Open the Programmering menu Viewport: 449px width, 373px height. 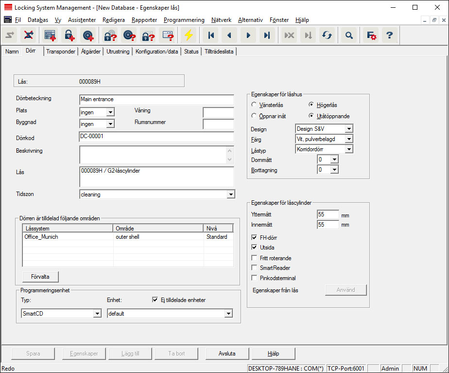[x=184, y=20]
